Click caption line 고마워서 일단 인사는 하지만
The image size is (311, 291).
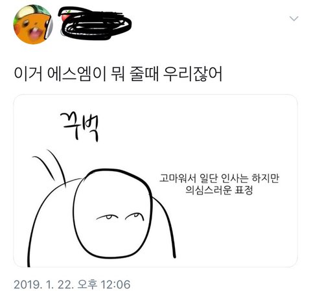pos(219,179)
